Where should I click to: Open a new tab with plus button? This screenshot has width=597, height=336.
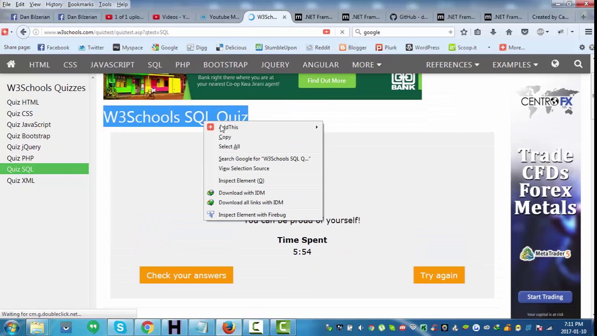583,17
